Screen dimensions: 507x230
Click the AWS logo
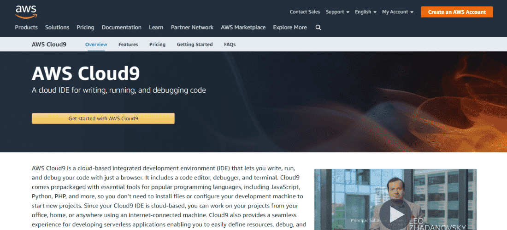point(26,11)
